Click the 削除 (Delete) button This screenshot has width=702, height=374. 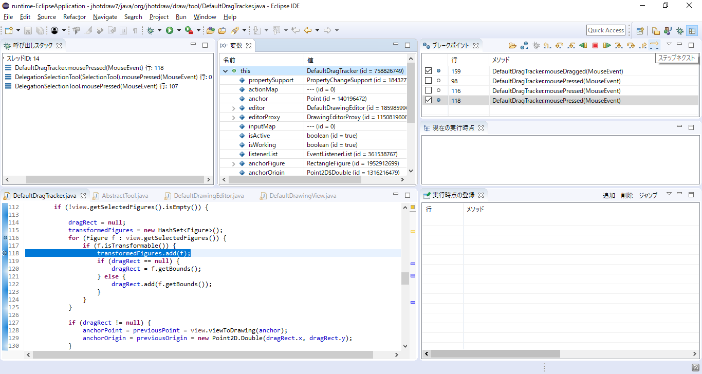627,195
